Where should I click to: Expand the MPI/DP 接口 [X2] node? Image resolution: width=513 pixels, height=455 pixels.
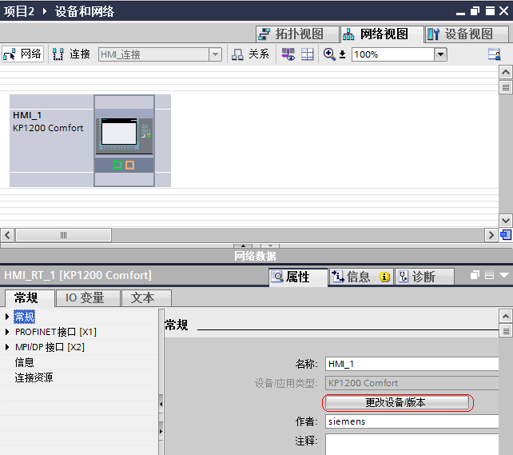(x=7, y=347)
